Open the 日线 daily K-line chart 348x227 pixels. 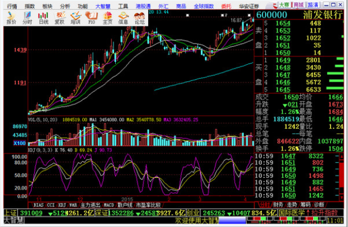(43, 18)
